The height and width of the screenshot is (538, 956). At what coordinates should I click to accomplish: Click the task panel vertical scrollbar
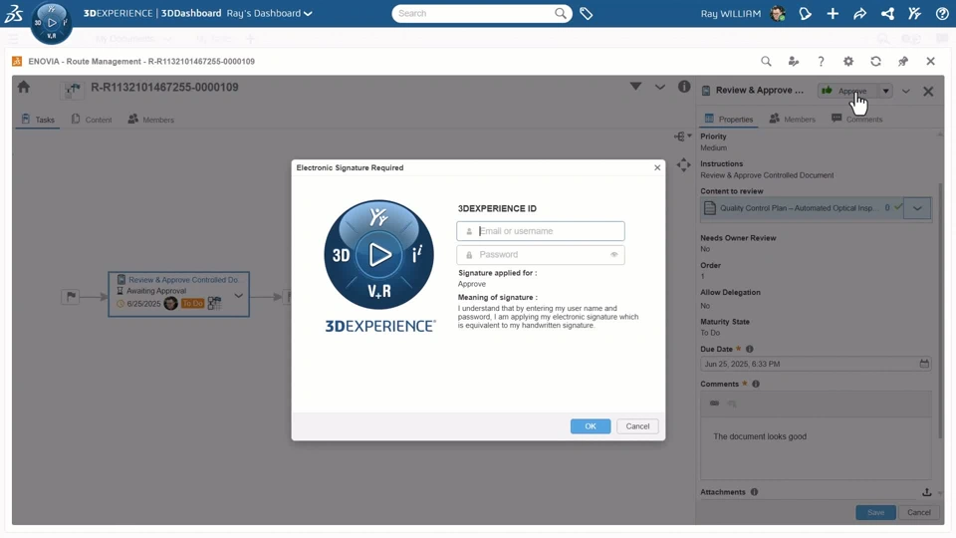point(941,311)
